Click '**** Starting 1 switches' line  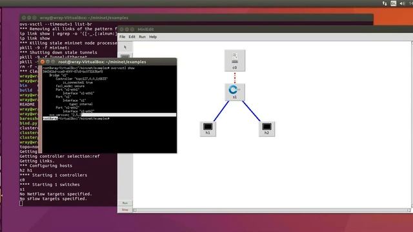(x=50, y=184)
